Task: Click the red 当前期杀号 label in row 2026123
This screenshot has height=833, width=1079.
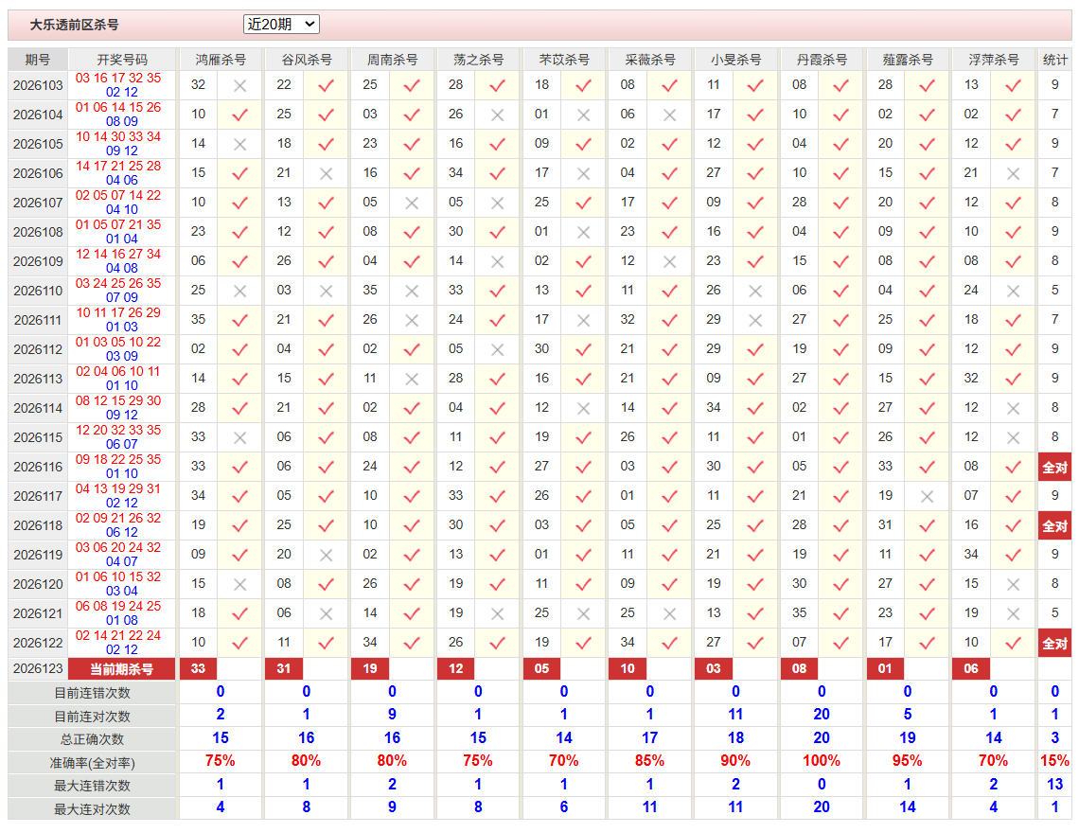Action: (122, 668)
